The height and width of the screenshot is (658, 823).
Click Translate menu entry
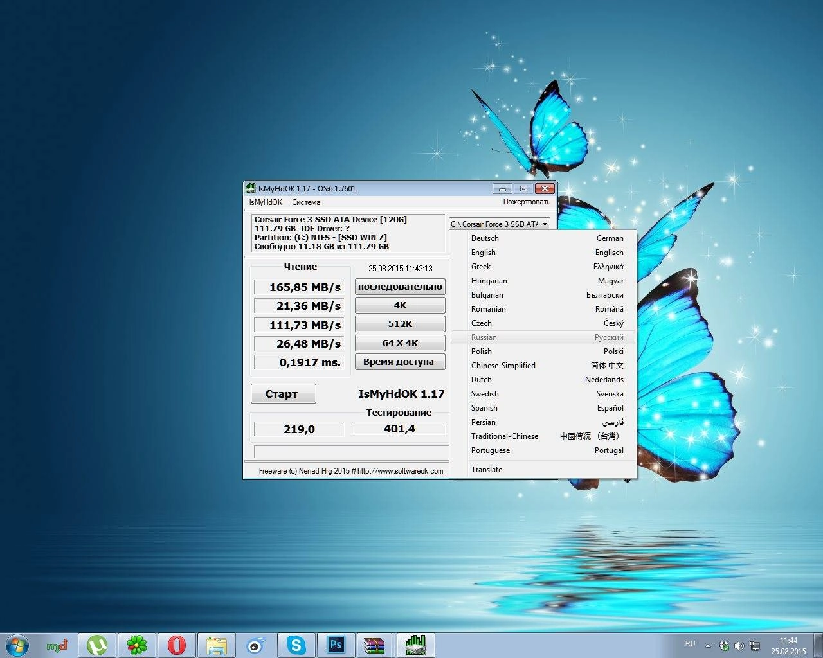[x=543, y=470]
